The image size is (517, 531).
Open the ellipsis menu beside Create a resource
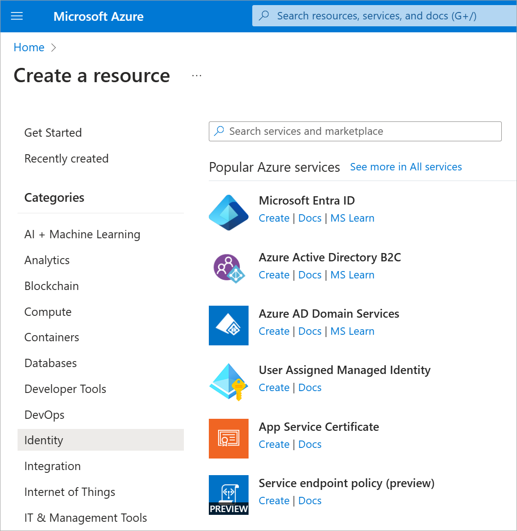tap(196, 76)
